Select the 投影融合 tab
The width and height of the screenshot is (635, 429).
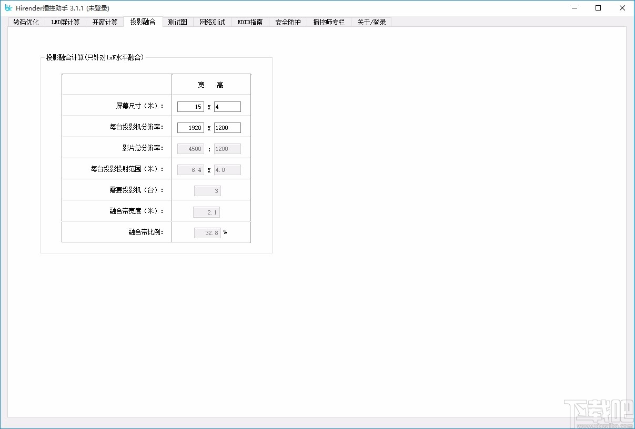[143, 22]
